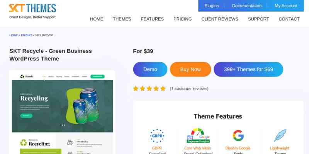
Task: Click the five-star rating icons
Action: click(x=149, y=89)
